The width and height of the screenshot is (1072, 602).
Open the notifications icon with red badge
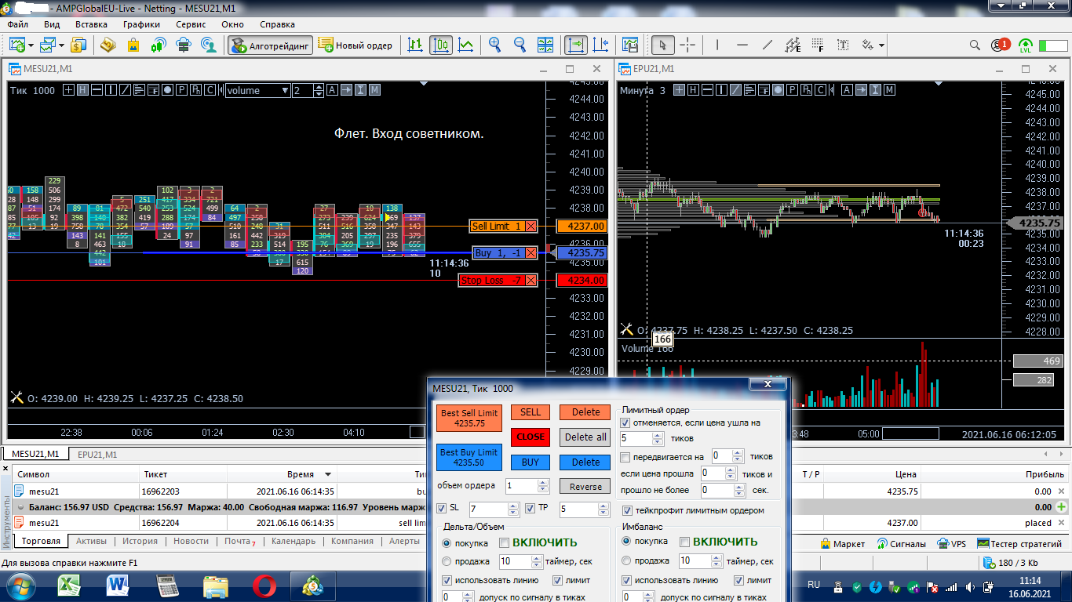[1001, 45]
